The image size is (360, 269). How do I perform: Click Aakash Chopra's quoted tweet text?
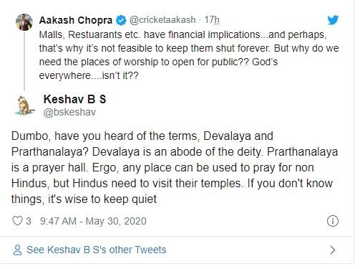[x=189, y=55]
